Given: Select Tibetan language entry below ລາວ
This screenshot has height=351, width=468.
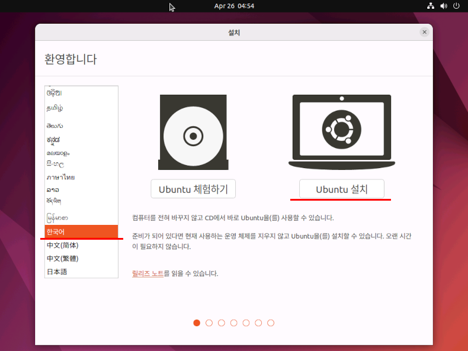Looking at the screenshot, I should [81, 202].
